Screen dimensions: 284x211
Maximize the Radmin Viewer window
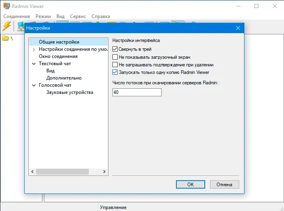tap(256, 6)
